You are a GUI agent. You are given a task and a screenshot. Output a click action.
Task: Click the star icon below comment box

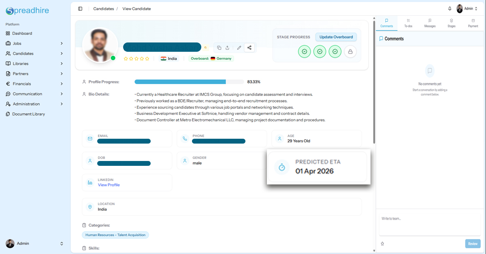tap(382, 243)
